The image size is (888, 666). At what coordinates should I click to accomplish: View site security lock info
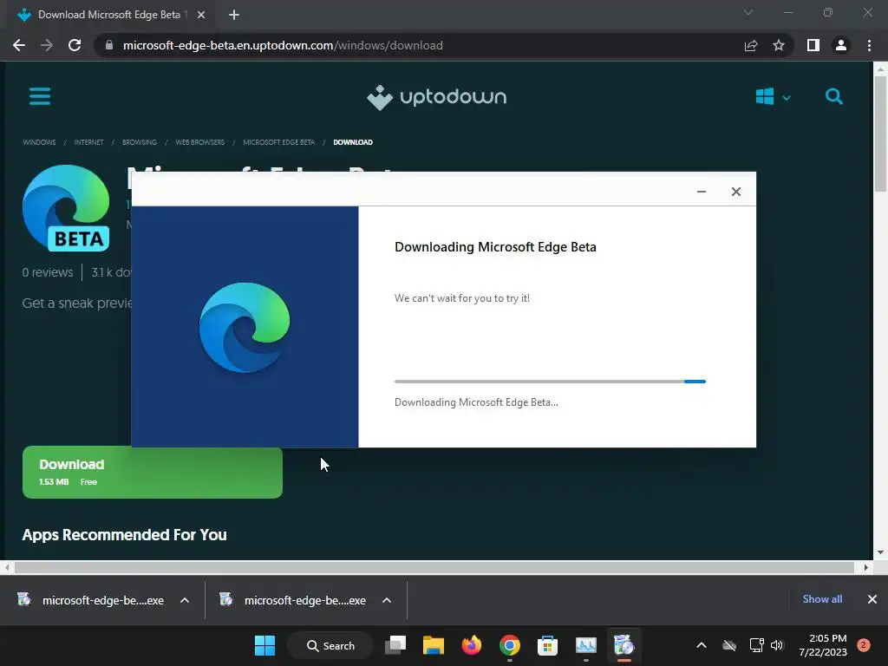point(109,45)
